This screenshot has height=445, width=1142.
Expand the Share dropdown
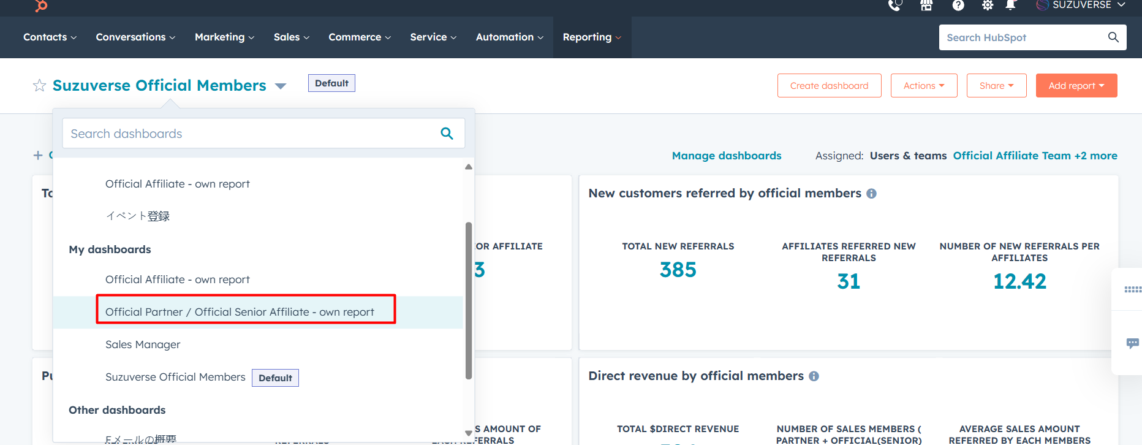(996, 86)
